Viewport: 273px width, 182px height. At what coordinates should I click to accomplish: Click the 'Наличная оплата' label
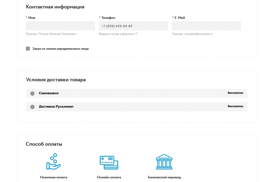coord(53,177)
